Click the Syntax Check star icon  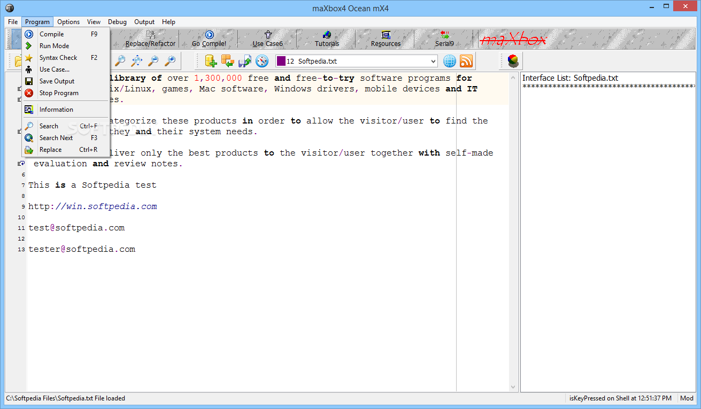pos(29,58)
